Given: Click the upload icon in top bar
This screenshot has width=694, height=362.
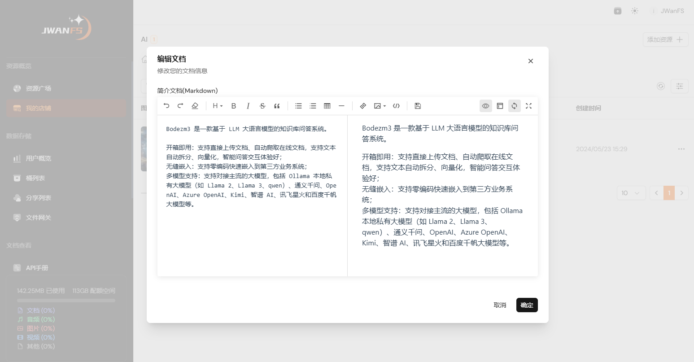Looking at the screenshot, I should coord(618,11).
